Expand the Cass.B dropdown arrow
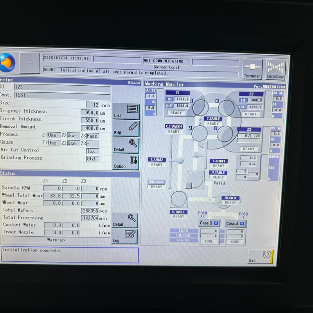 (x=216, y=223)
